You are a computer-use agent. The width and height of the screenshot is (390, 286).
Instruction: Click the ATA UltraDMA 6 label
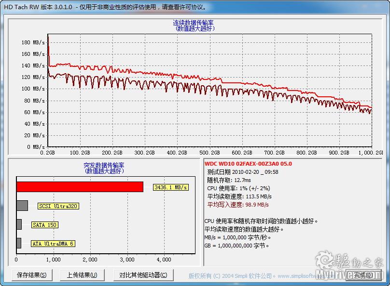point(53,244)
